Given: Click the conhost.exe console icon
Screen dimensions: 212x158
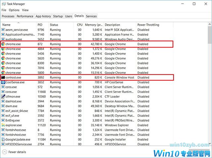Looking at the screenshot, I should 3,77.
